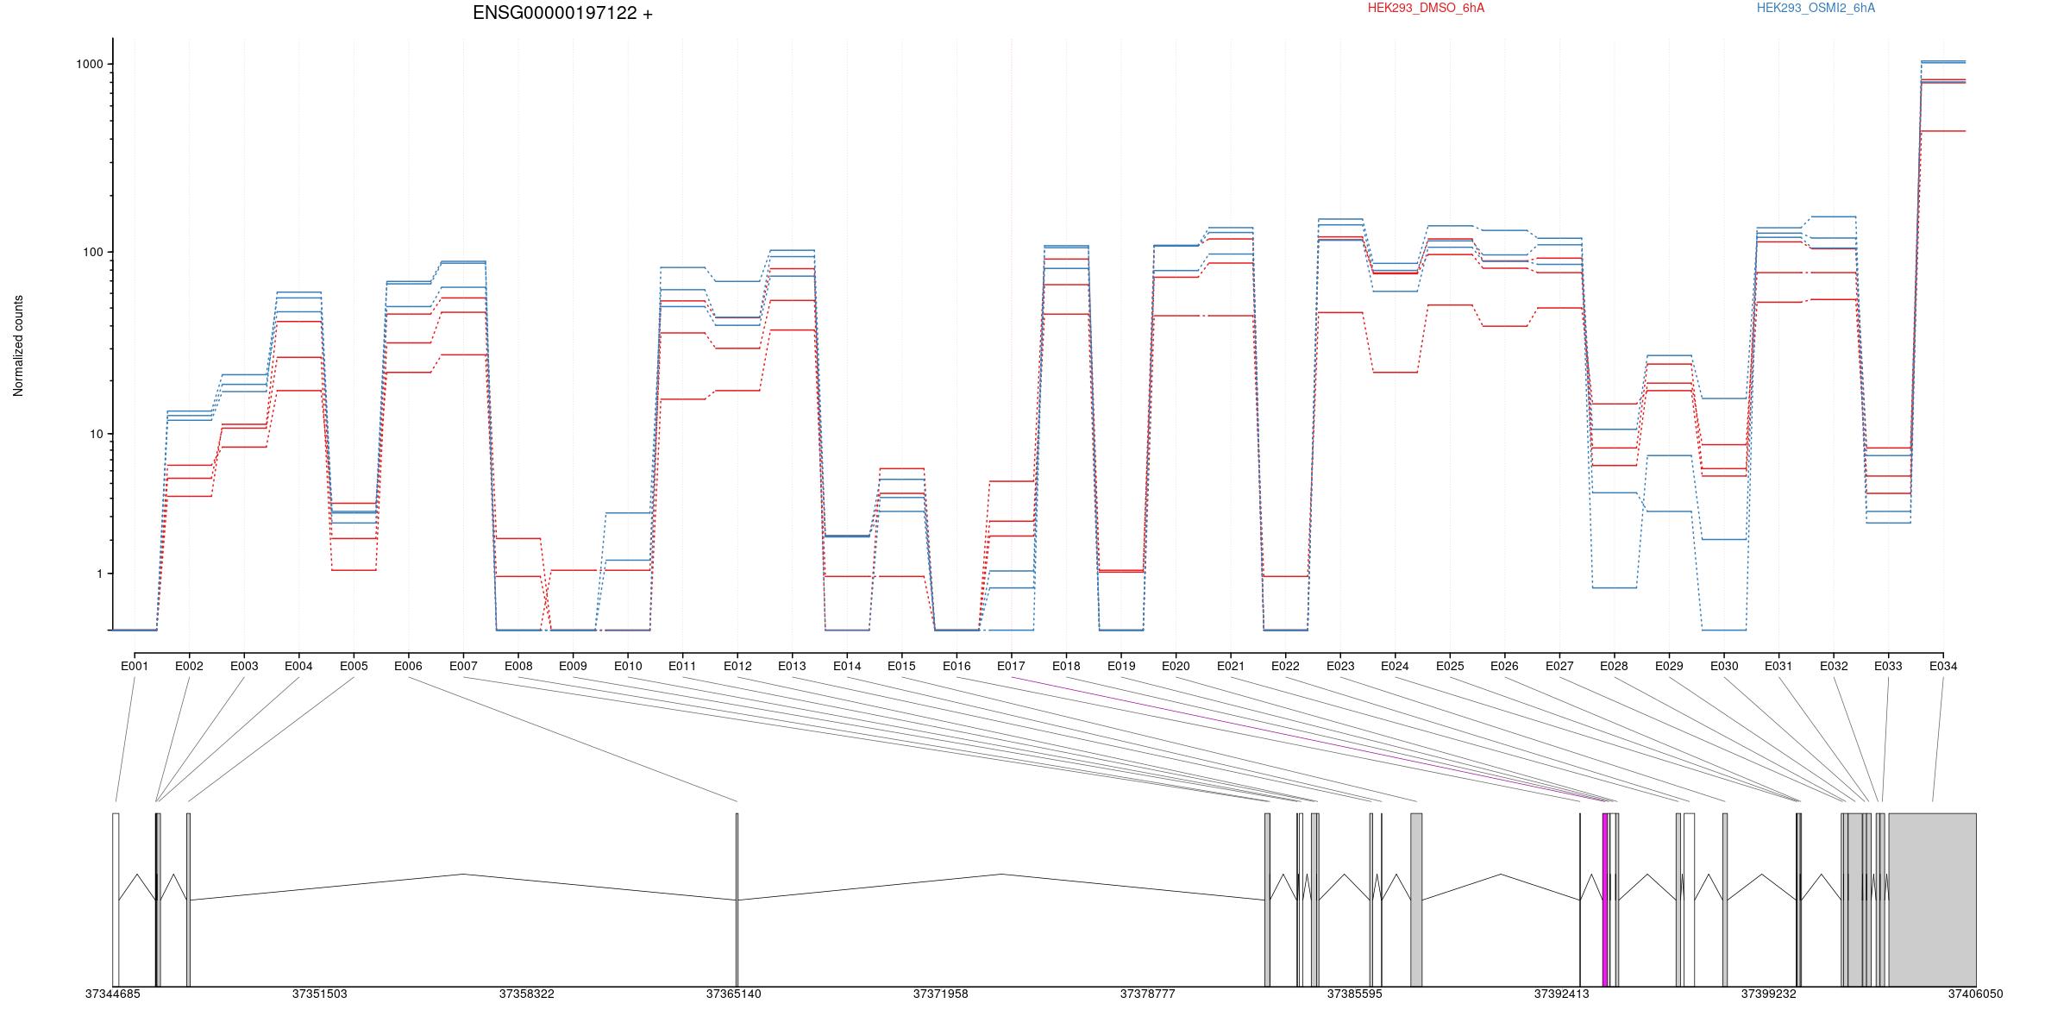Select exon label E028
This screenshot has height=1035, width=2070.
click(x=1614, y=666)
